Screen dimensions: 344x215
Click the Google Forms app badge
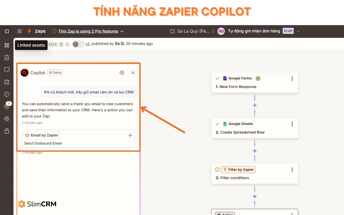[237, 78]
